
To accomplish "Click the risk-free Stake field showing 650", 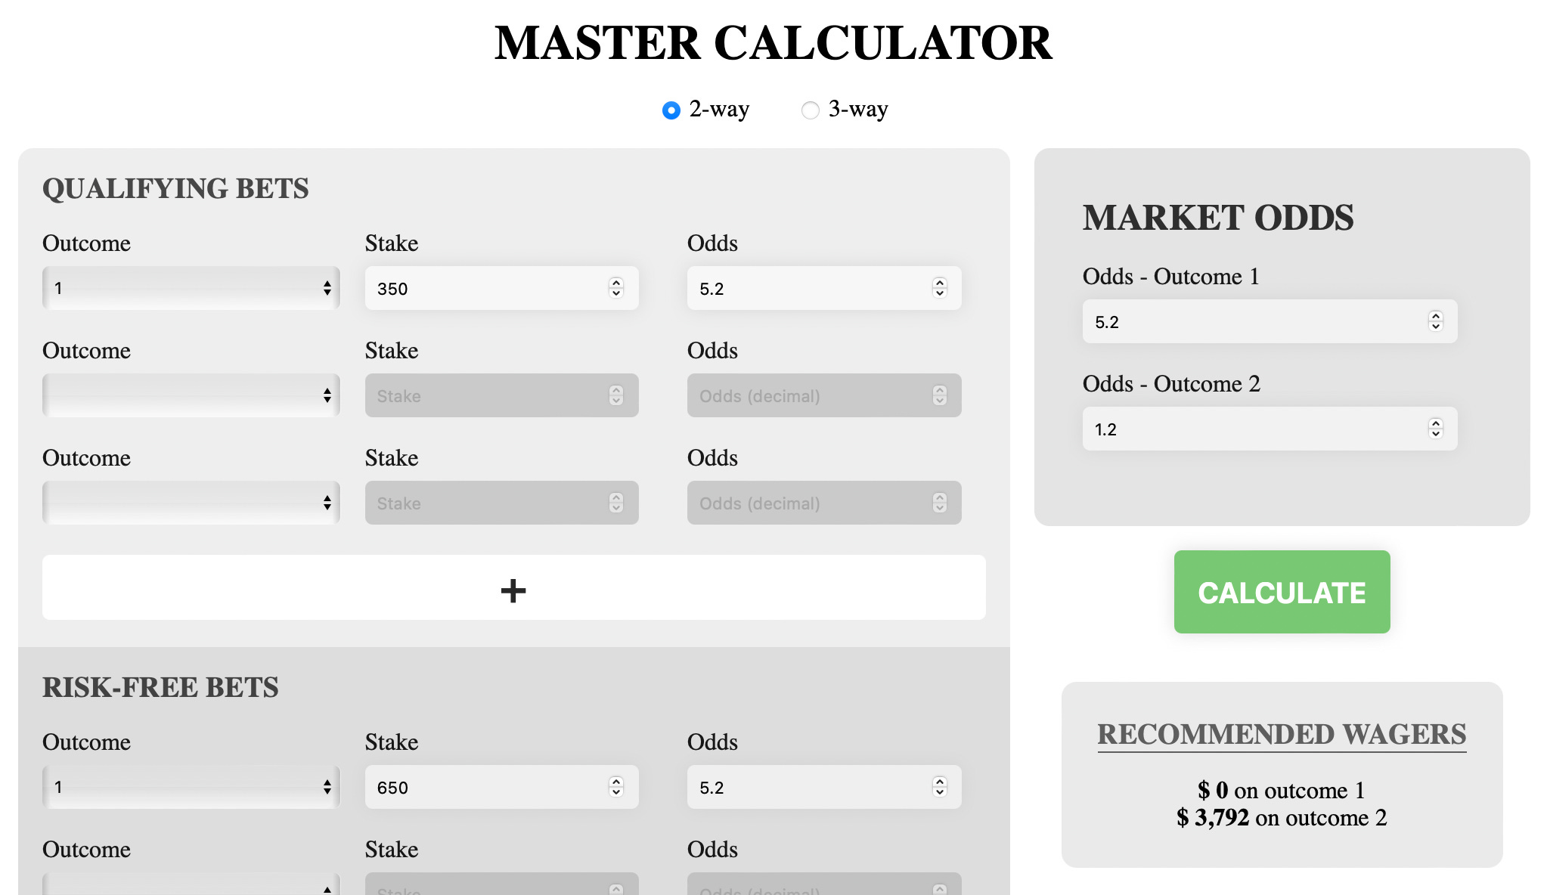I will point(484,787).
